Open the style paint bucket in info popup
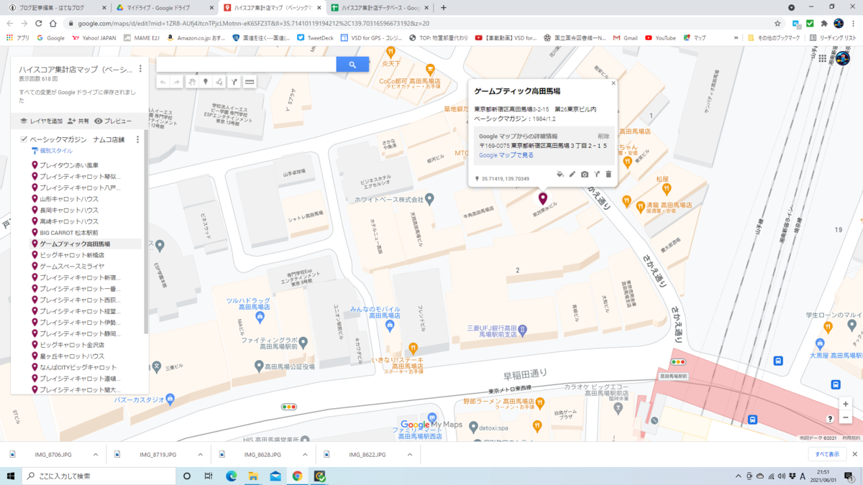This screenshot has width=863, height=485. [560, 174]
